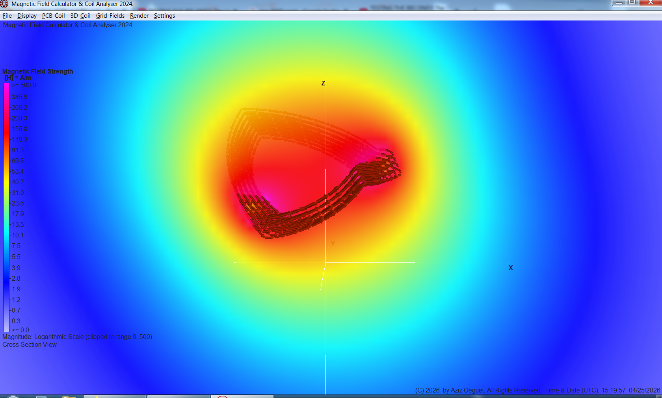Click the '53.4' legend value
This screenshot has width=662, height=398.
[x=18, y=171]
